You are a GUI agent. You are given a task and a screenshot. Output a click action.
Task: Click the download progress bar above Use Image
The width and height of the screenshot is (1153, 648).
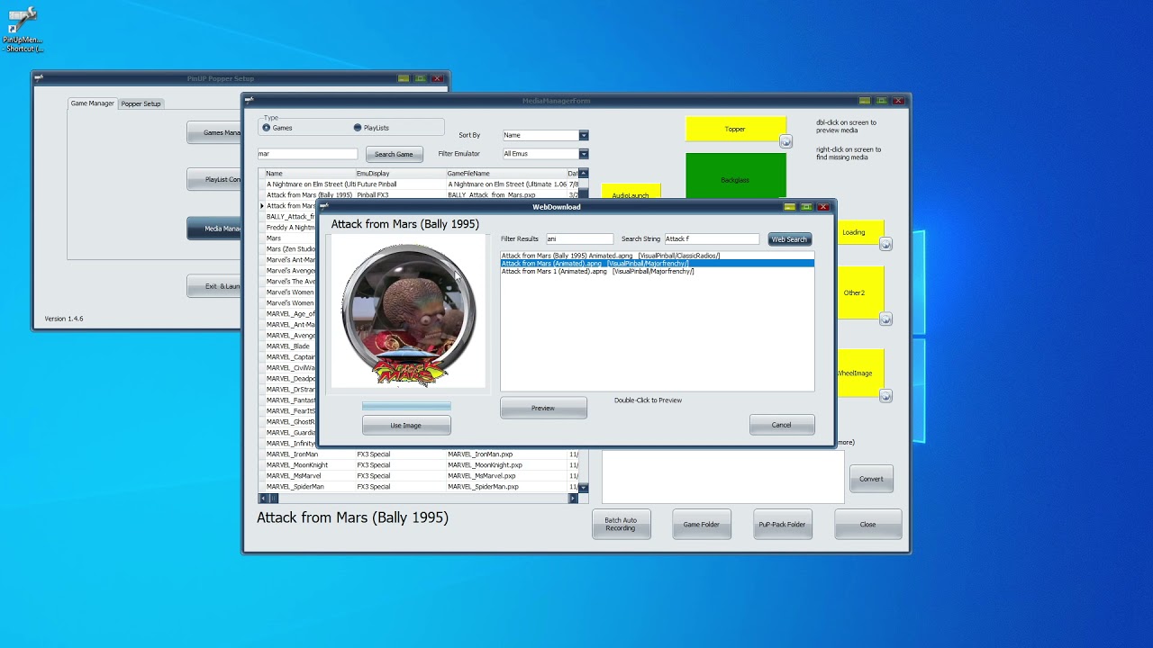[x=406, y=407]
